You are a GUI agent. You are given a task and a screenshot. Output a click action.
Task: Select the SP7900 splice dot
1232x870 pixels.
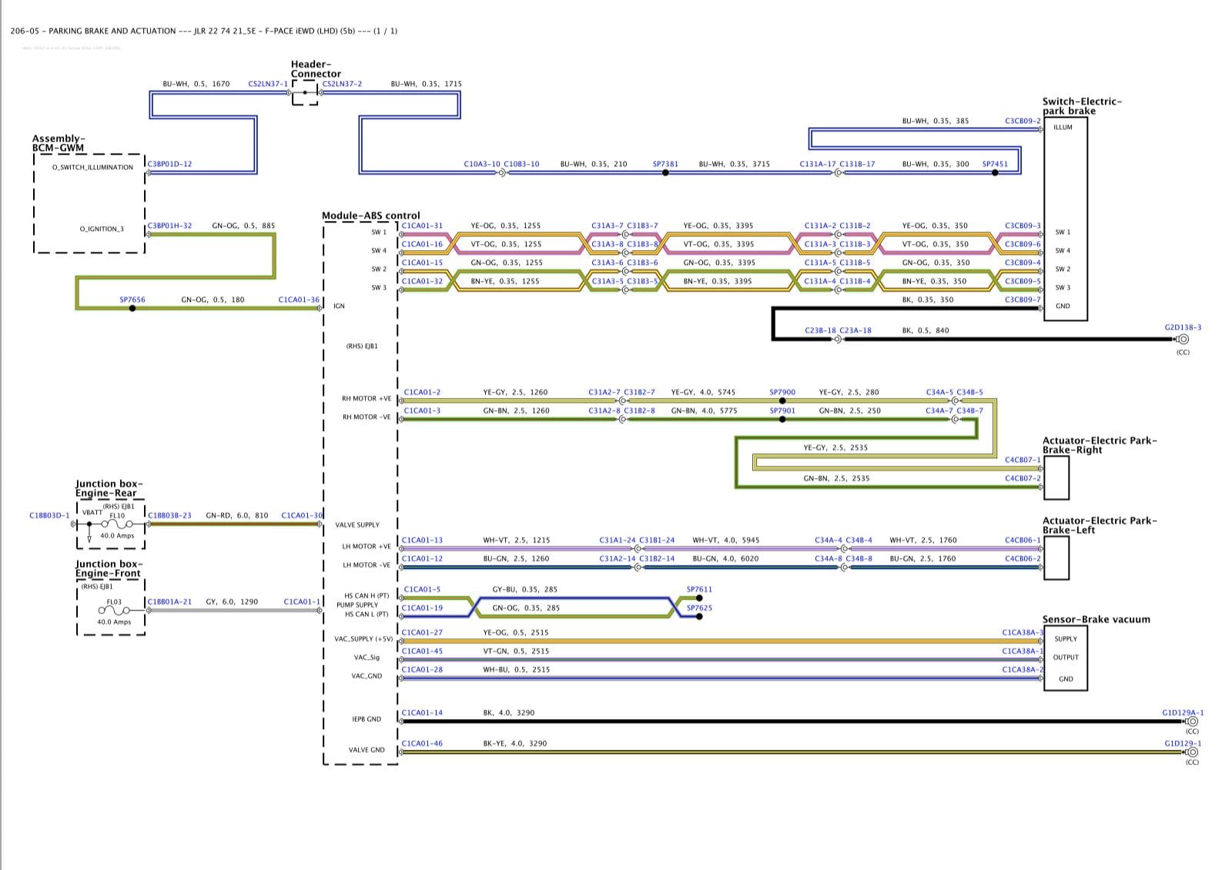tap(782, 401)
